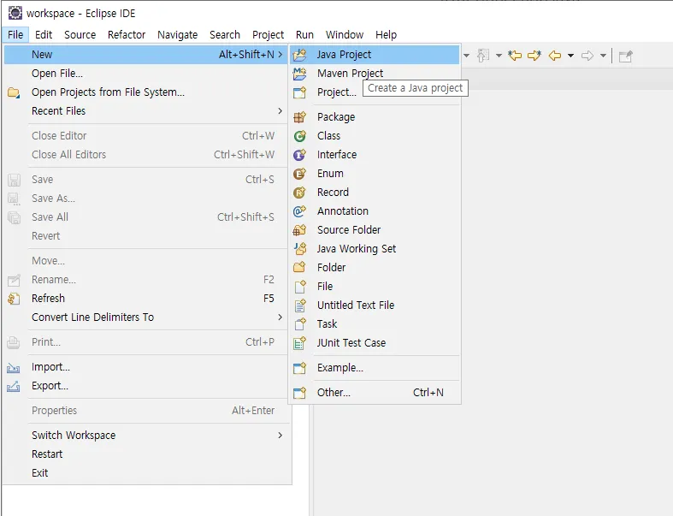
Task: Open the Source menu
Action: click(x=80, y=34)
